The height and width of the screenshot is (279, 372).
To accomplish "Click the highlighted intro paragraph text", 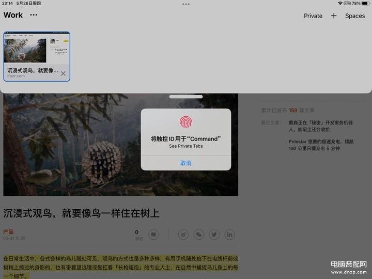I will click(x=121, y=267).
